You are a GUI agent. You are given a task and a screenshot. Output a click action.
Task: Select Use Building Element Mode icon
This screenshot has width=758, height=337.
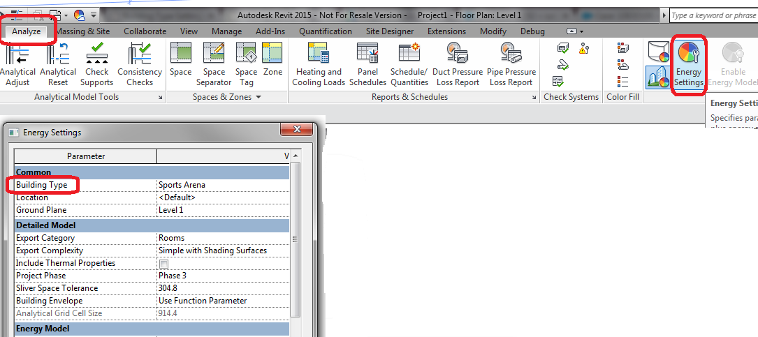[658, 77]
